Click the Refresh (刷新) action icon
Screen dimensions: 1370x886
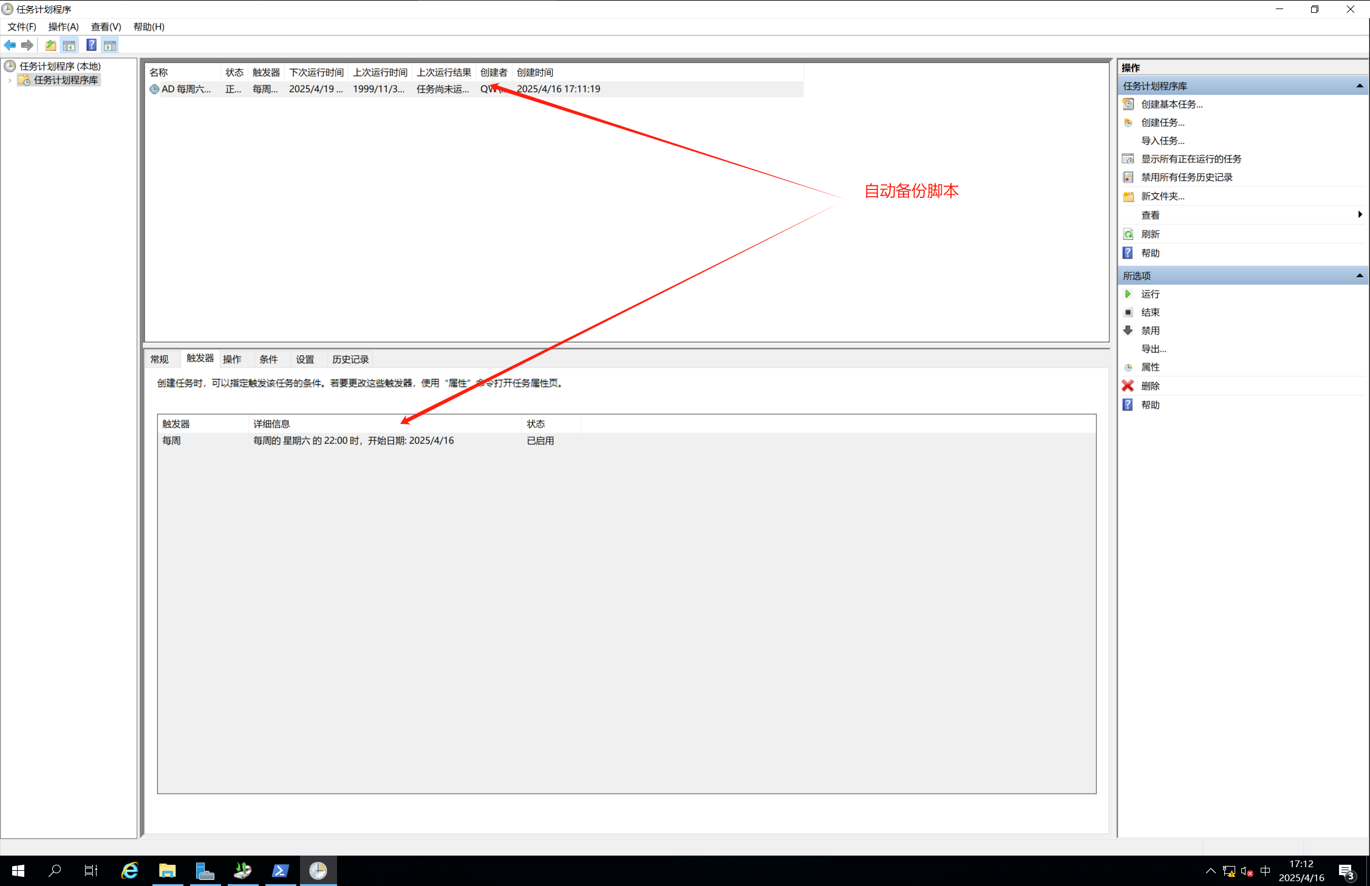coord(1128,234)
